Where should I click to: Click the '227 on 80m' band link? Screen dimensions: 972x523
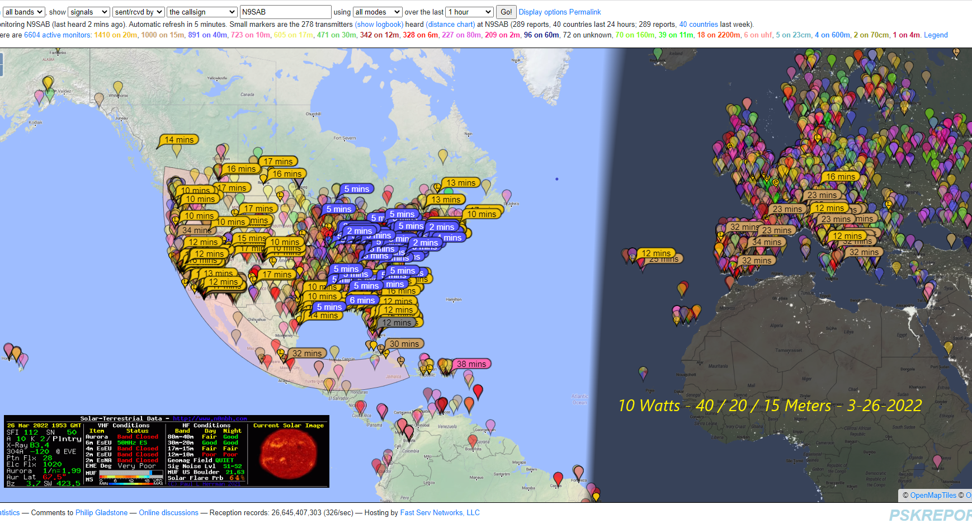tap(461, 35)
